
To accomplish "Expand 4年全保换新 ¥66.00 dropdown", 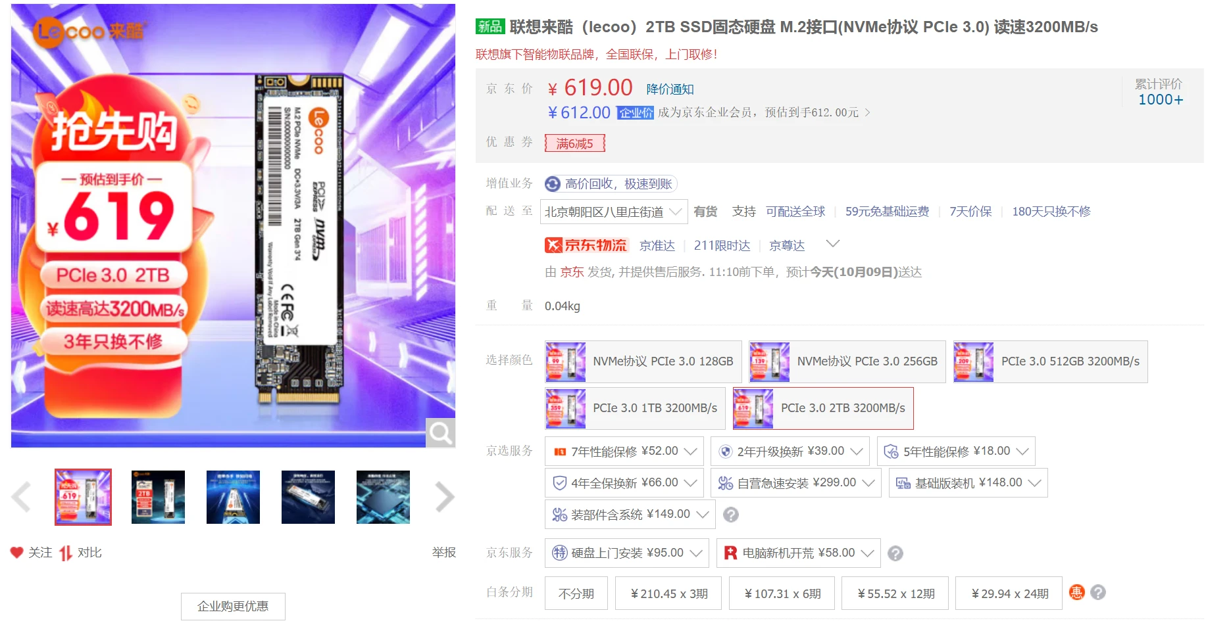I will (624, 483).
